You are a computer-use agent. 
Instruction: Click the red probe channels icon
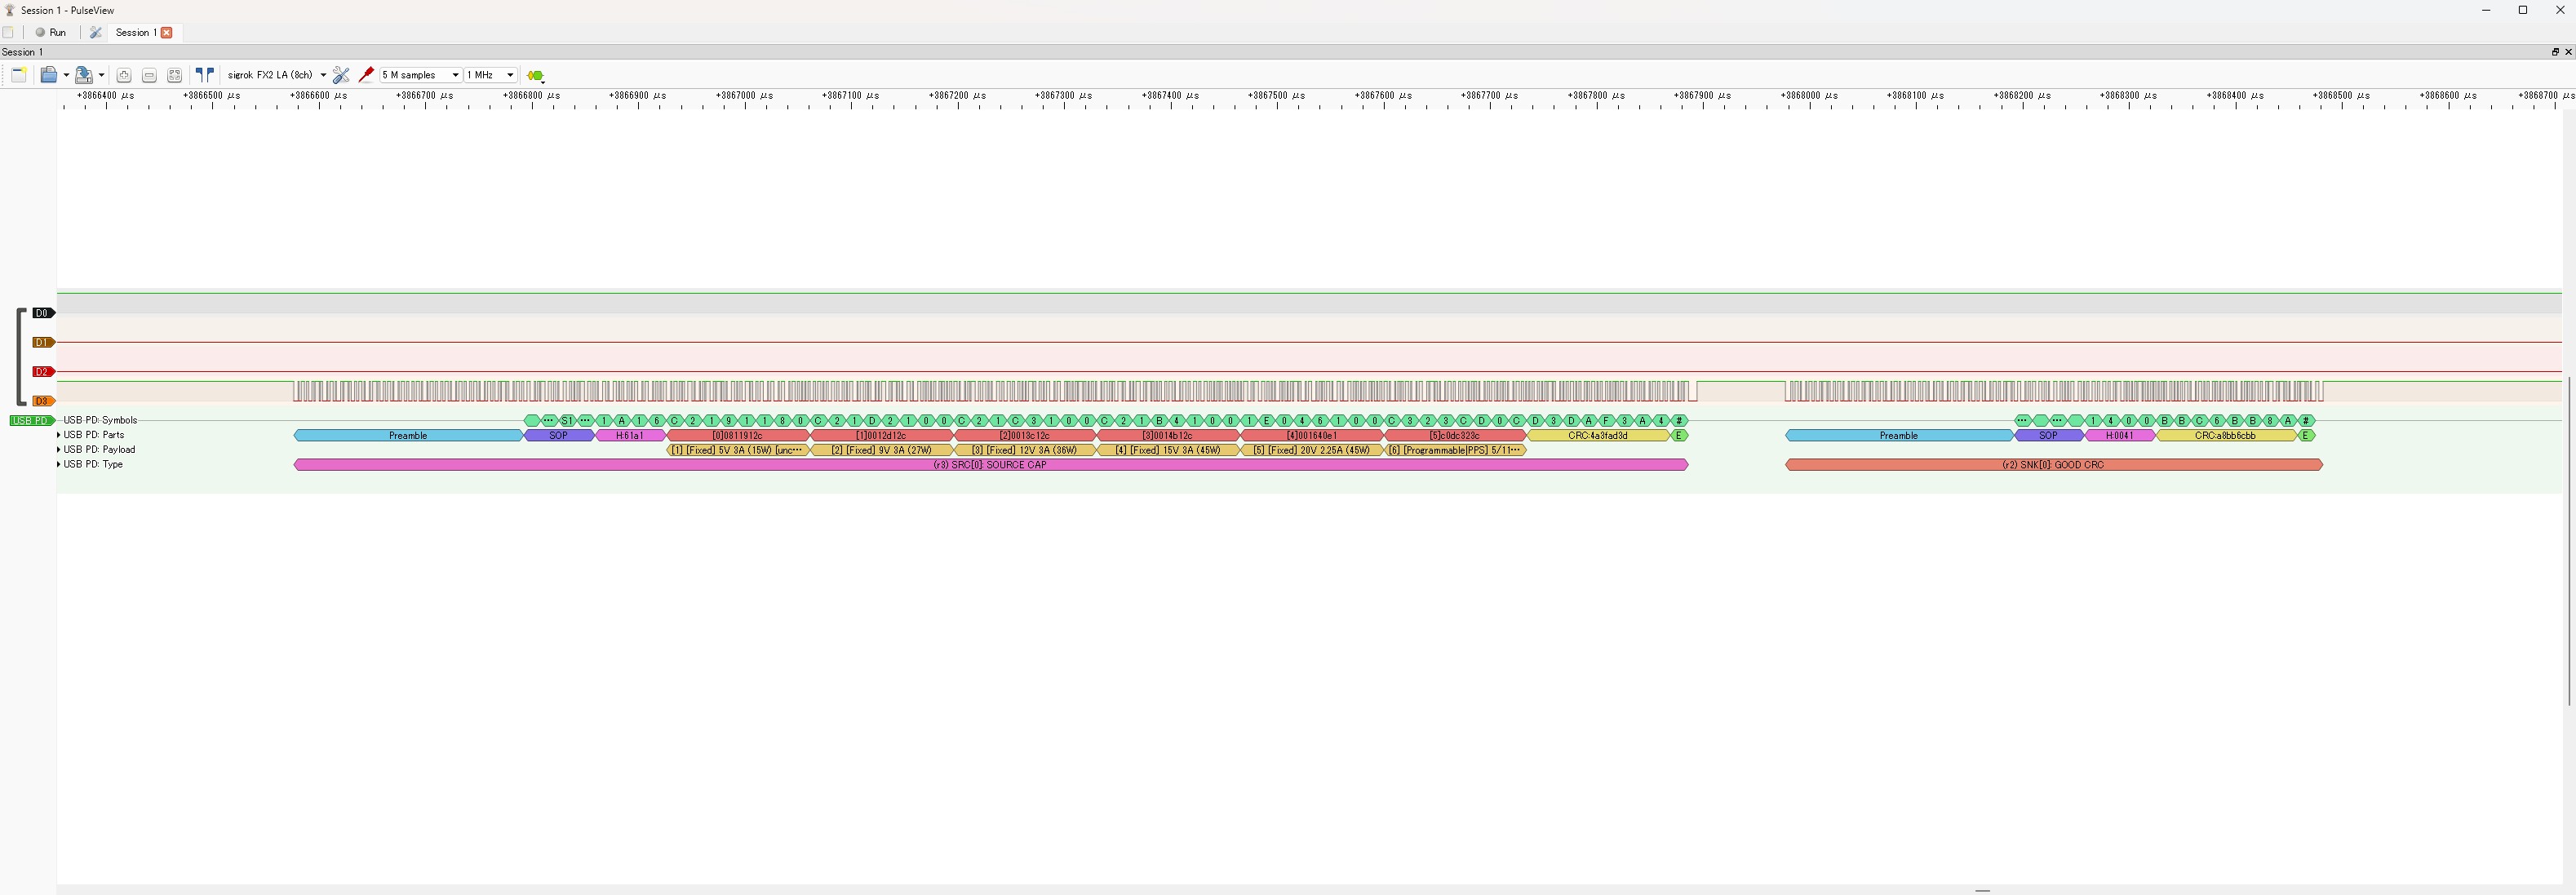[366, 75]
